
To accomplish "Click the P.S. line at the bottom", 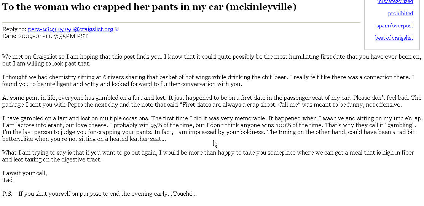I will point(99,194).
